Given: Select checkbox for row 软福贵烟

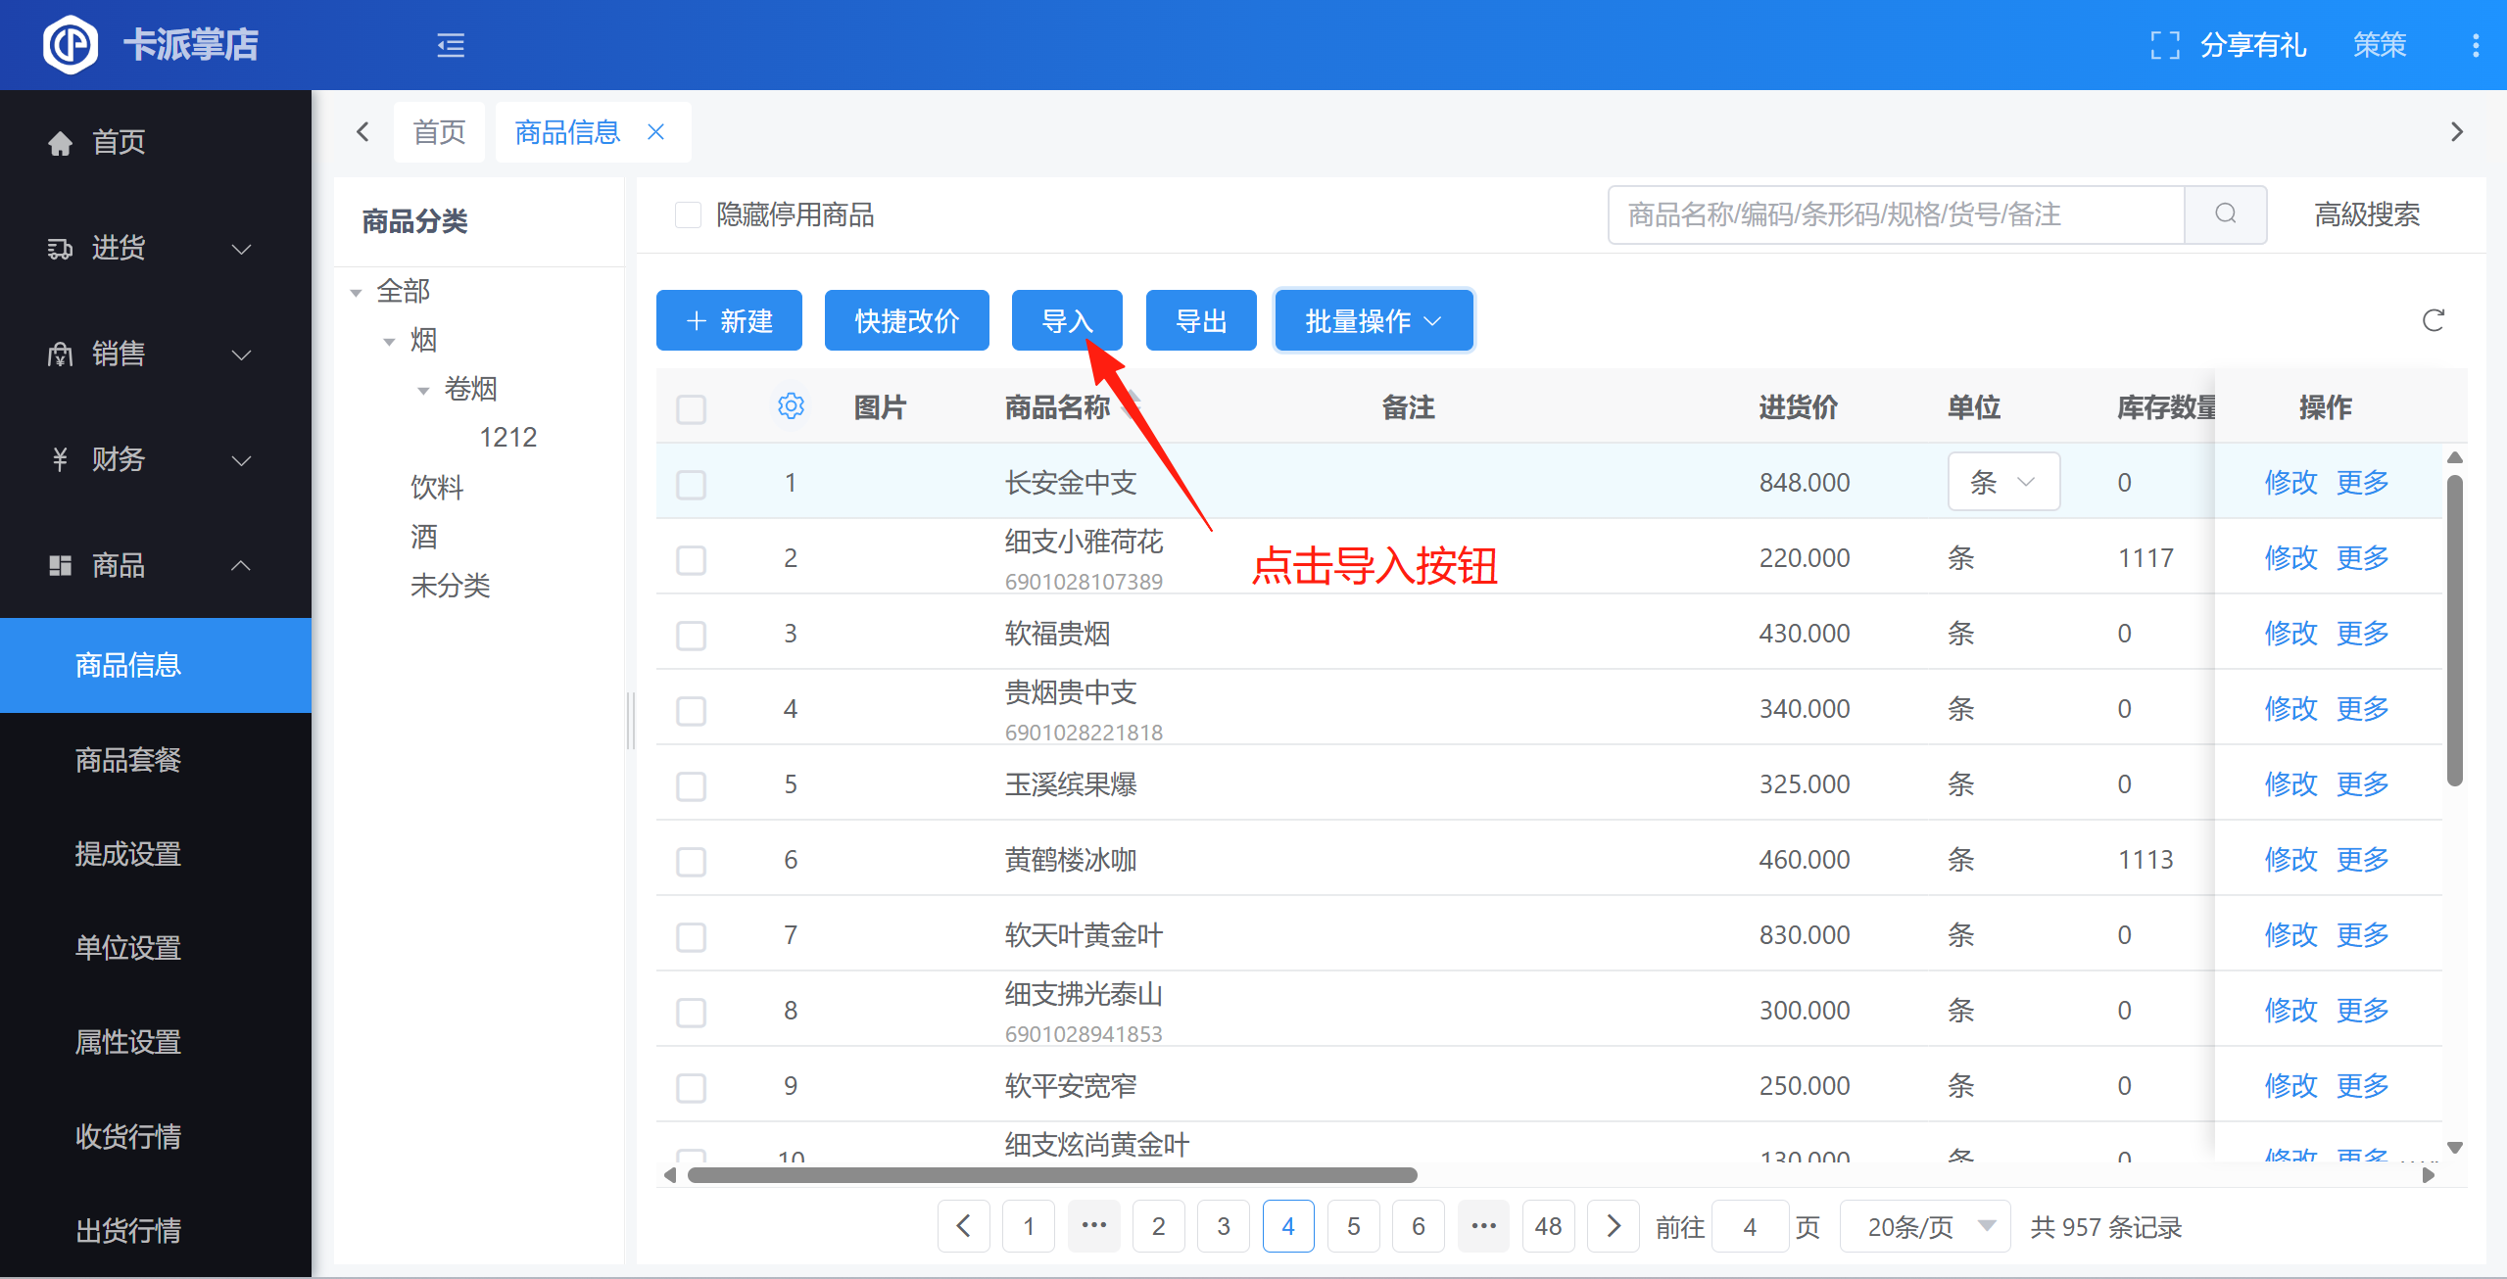Looking at the screenshot, I should pyautogui.click(x=691, y=635).
